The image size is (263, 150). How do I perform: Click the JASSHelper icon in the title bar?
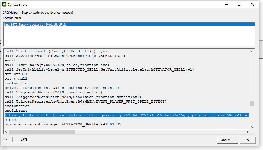[4, 5]
